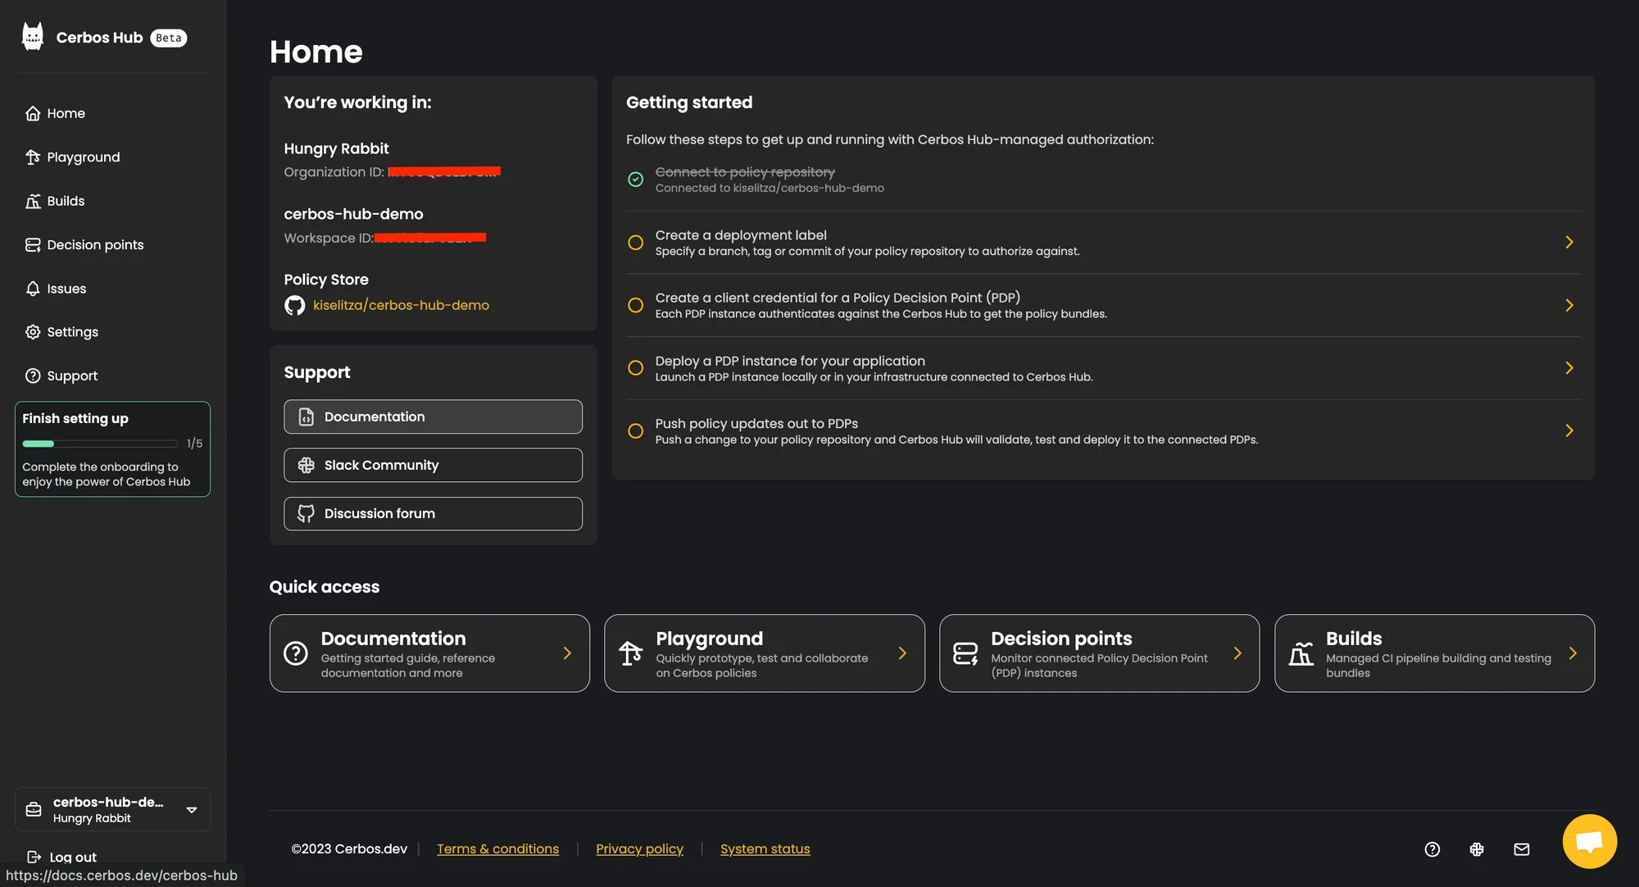Expand the Create a client credential step
The image size is (1639, 887).
(x=1569, y=304)
